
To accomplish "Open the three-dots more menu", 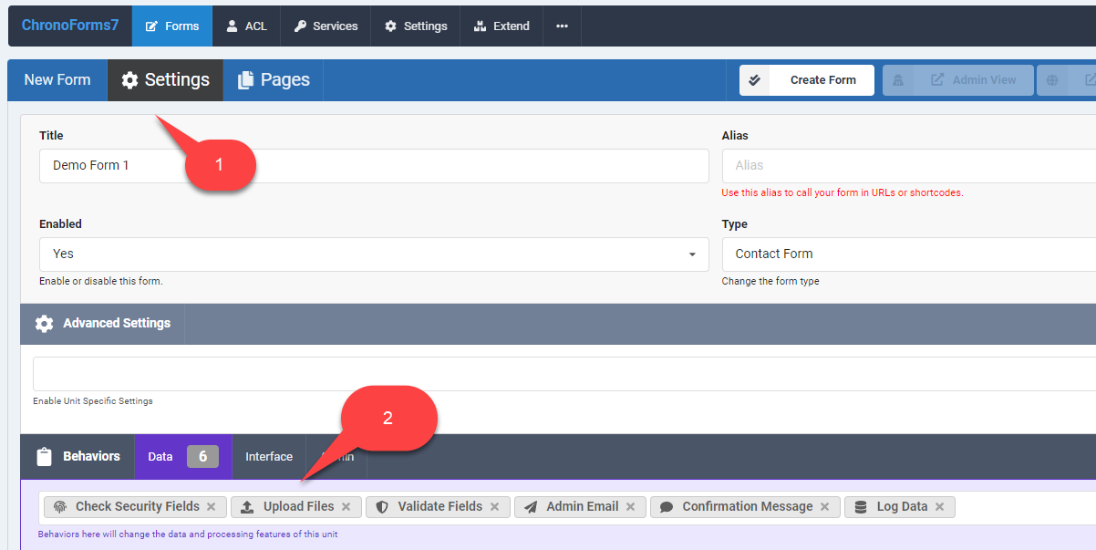I will tap(562, 26).
